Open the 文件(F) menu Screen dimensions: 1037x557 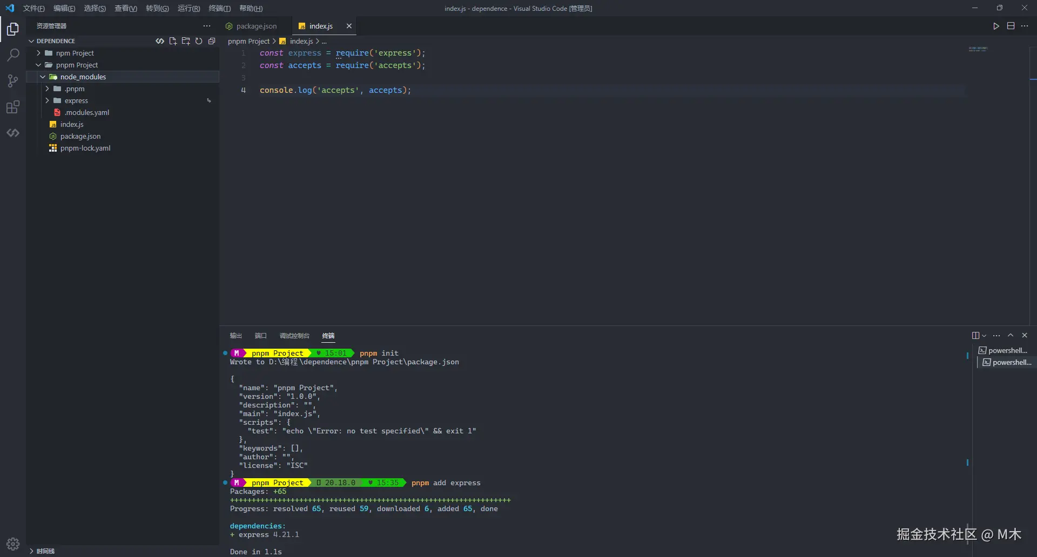33,8
